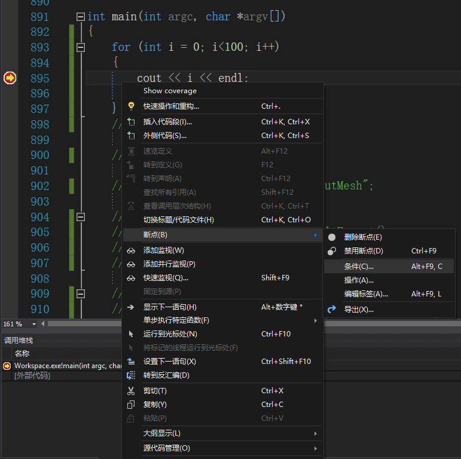Select Show coverage menu item
Image resolution: width=461 pixels, height=459 pixels.
(222, 91)
